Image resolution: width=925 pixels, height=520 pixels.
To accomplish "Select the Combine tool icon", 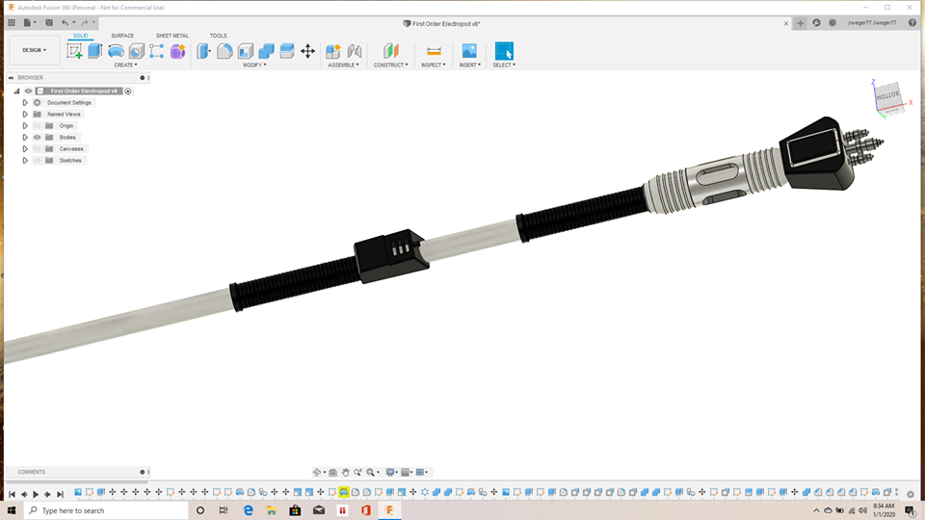I will (x=266, y=51).
